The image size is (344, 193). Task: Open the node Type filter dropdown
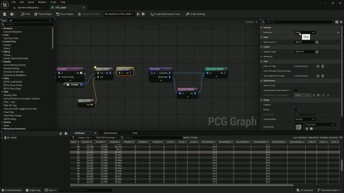(30, 20)
